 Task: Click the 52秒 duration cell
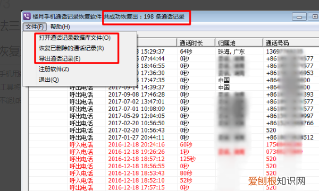186,180
